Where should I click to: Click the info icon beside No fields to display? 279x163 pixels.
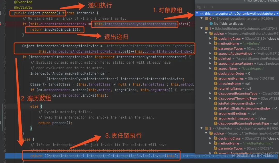click(211, 23)
